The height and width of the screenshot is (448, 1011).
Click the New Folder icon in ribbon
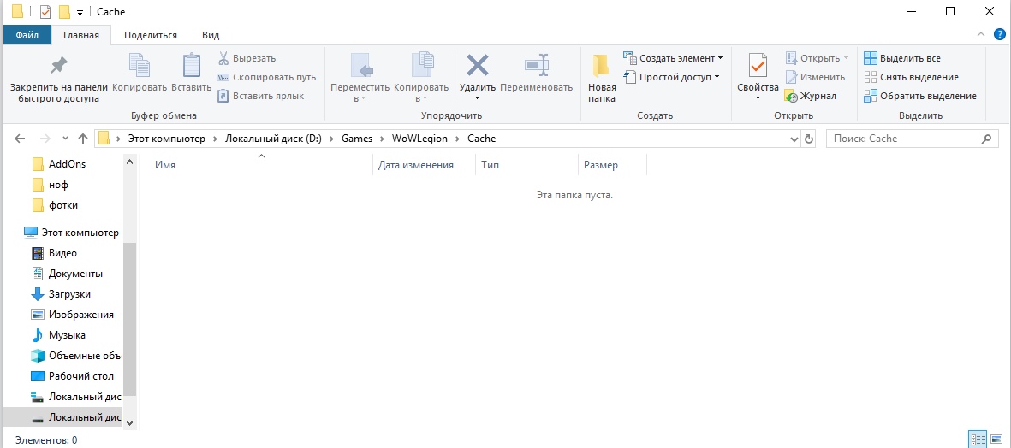point(602,67)
